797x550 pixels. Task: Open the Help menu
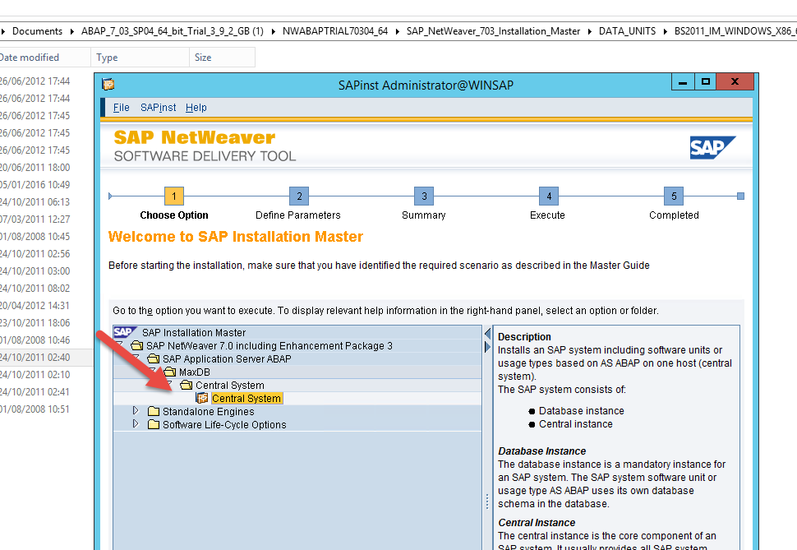click(196, 108)
